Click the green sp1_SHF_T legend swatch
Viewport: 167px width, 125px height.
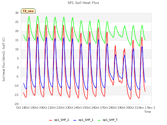tap(99, 120)
